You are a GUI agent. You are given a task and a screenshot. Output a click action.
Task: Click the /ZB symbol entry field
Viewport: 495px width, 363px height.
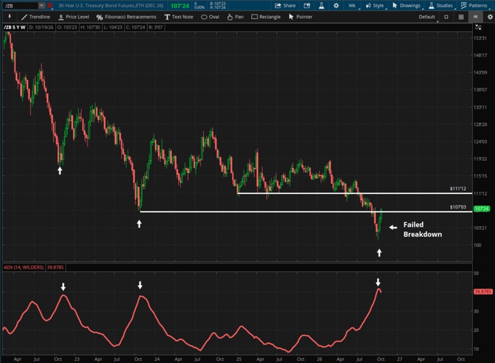point(20,6)
